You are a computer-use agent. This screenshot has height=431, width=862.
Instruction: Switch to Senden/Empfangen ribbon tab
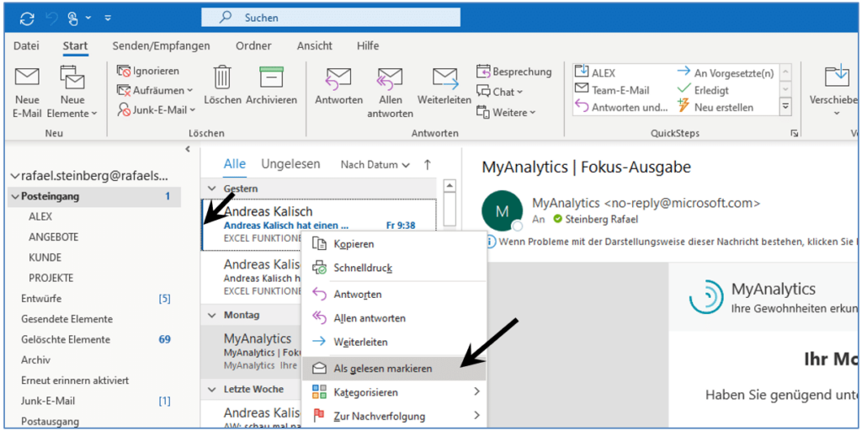(161, 45)
